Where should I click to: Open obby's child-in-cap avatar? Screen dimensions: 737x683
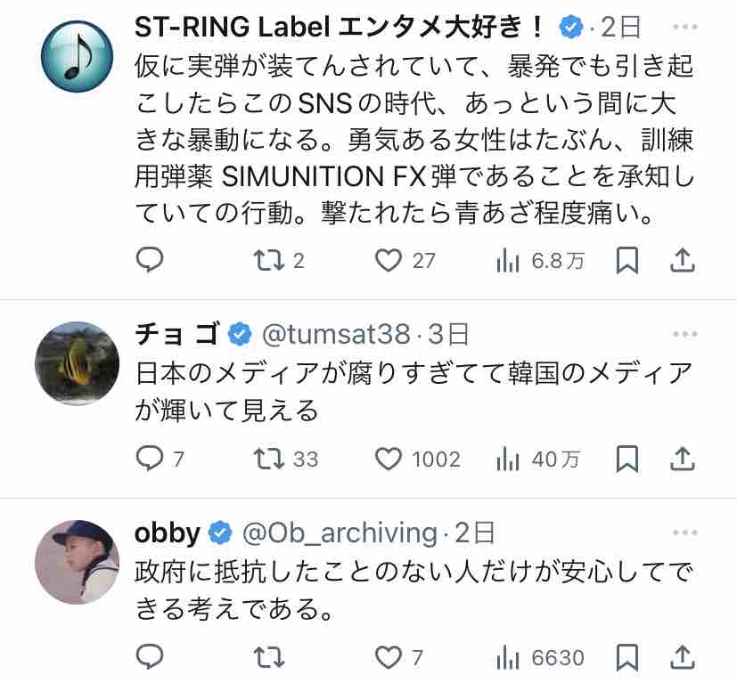click(x=77, y=562)
